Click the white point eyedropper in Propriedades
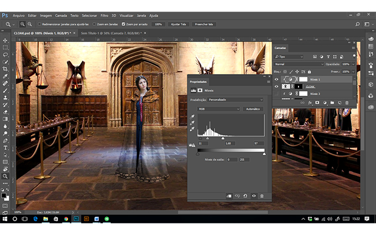 [192, 129]
